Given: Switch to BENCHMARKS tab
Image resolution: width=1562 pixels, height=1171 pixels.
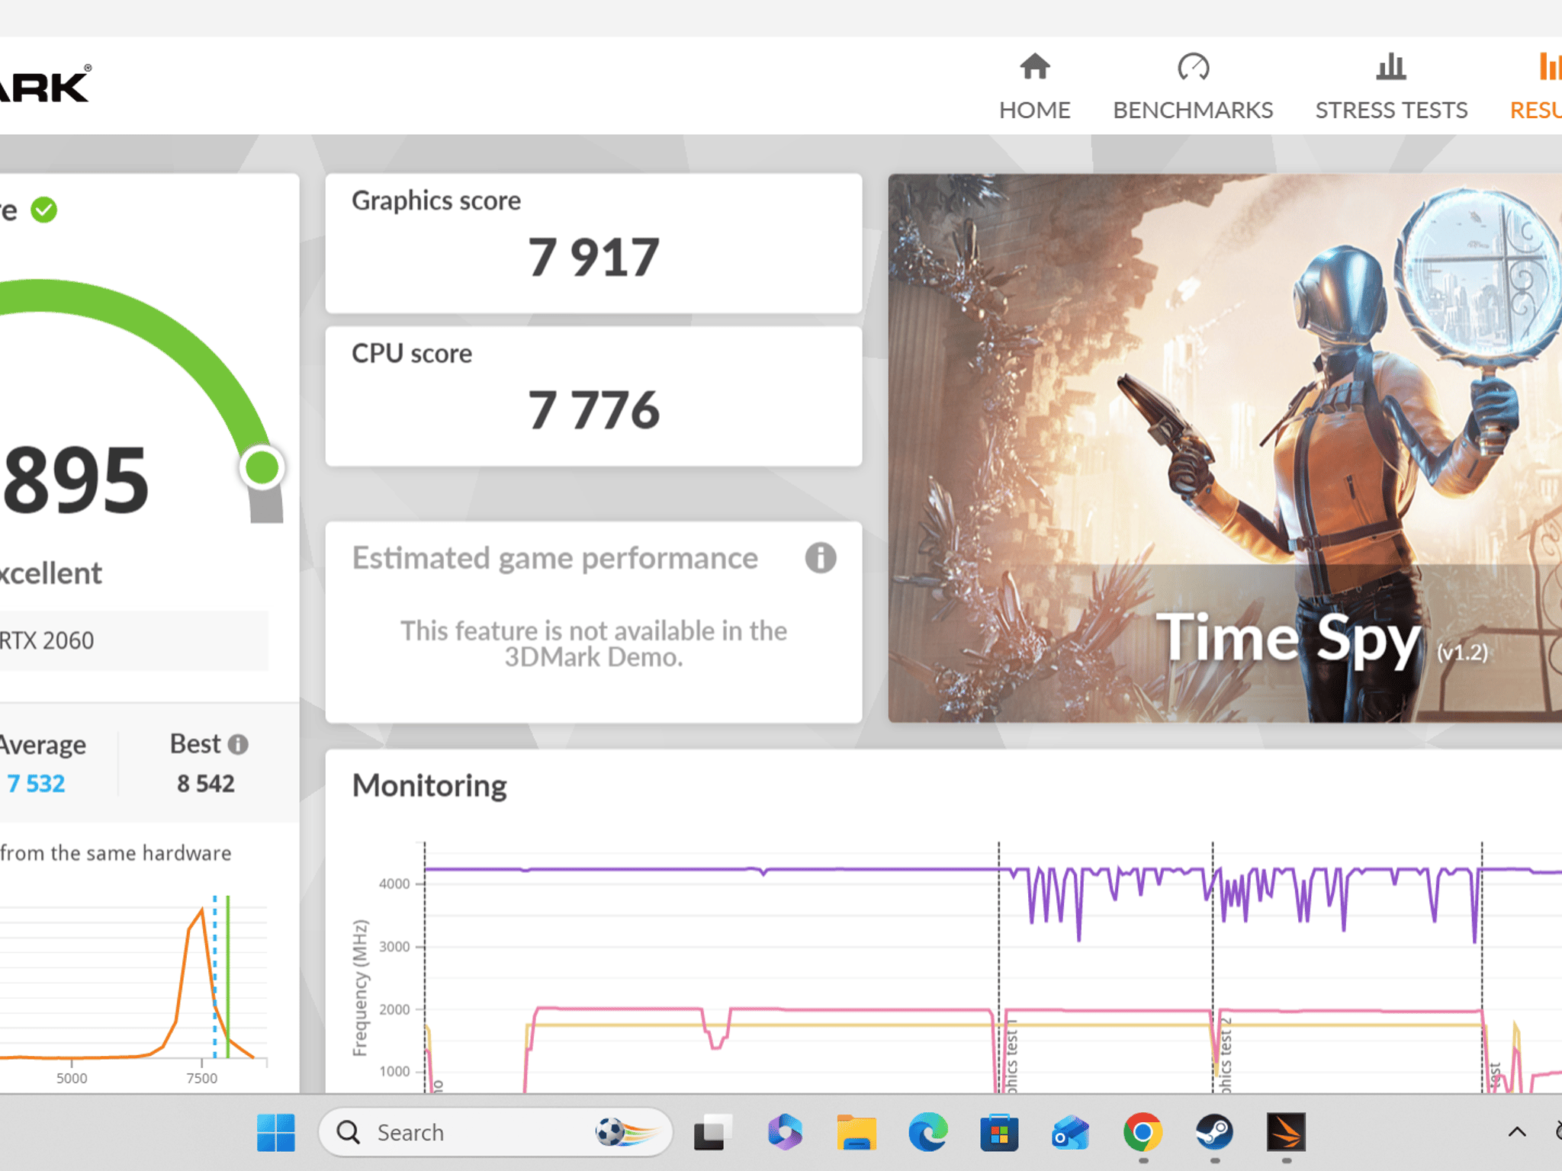Looking at the screenshot, I should point(1193,86).
